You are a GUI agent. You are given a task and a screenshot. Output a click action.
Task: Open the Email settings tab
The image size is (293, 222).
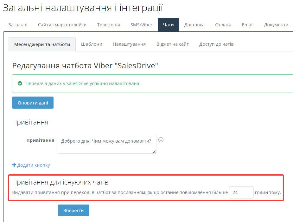tap(247, 25)
